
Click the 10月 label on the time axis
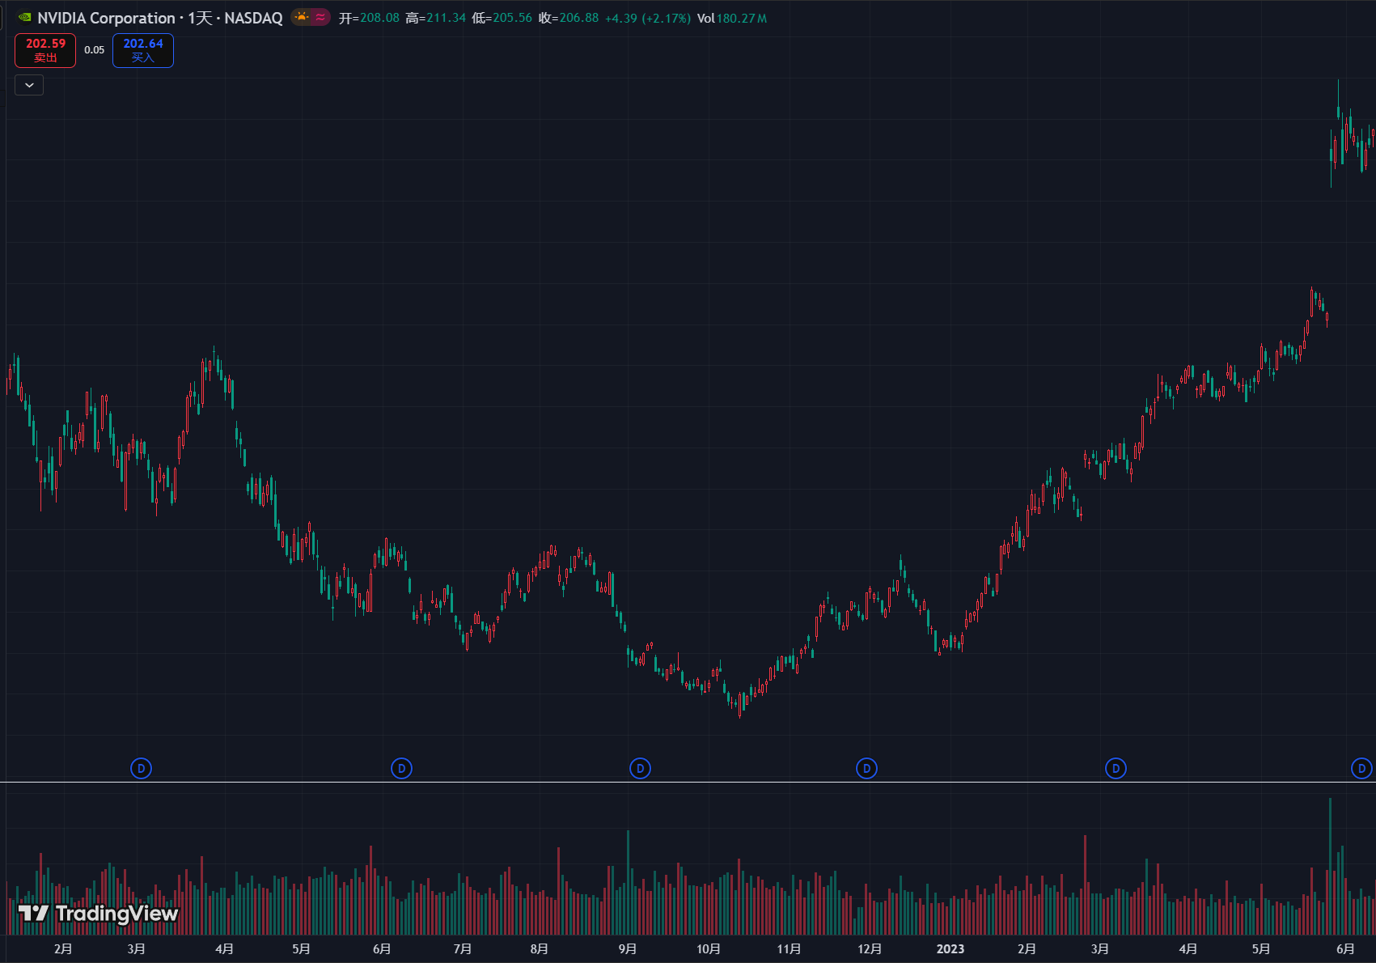tap(708, 948)
